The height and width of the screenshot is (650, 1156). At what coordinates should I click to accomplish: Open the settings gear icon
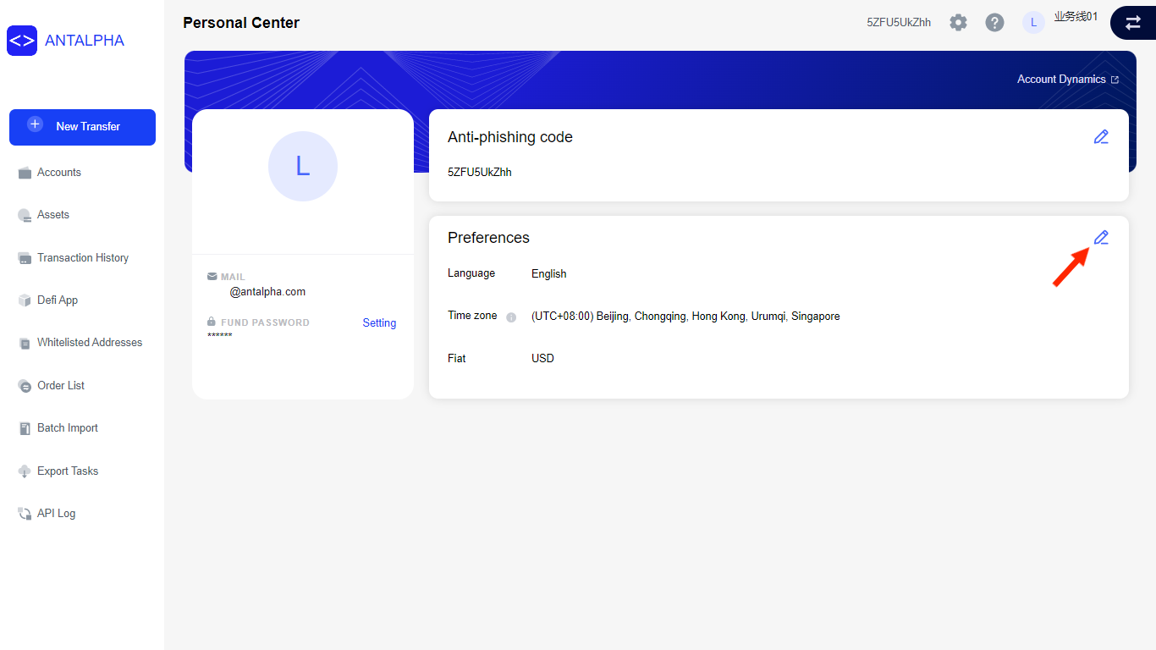[x=958, y=22]
